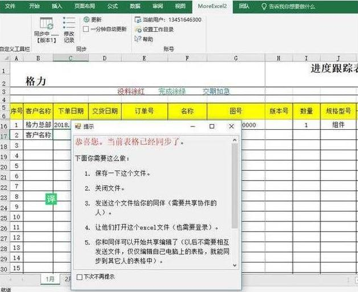The height and width of the screenshot is (292, 358).
Task: Open the File ribbon tab
Action: click(10, 6)
